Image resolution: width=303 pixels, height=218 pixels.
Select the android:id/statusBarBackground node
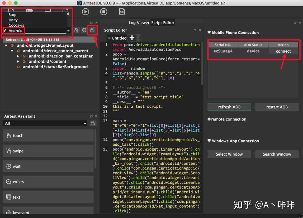(55, 67)
